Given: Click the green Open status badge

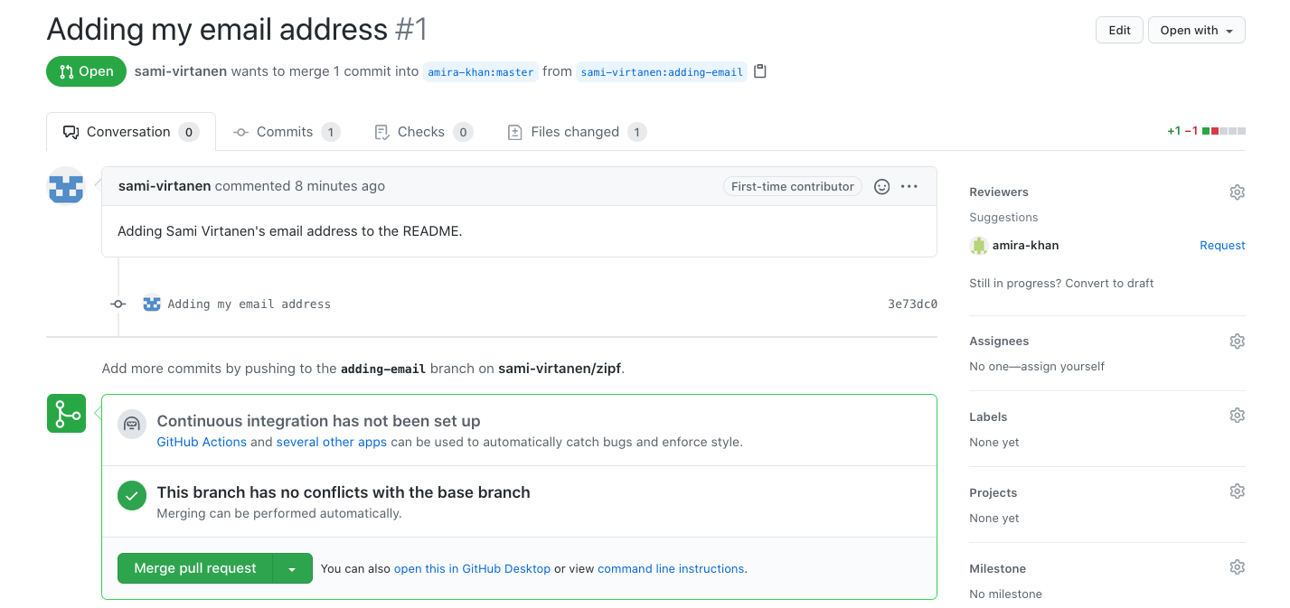Looking at the screenshot, I should click(86, 71).
